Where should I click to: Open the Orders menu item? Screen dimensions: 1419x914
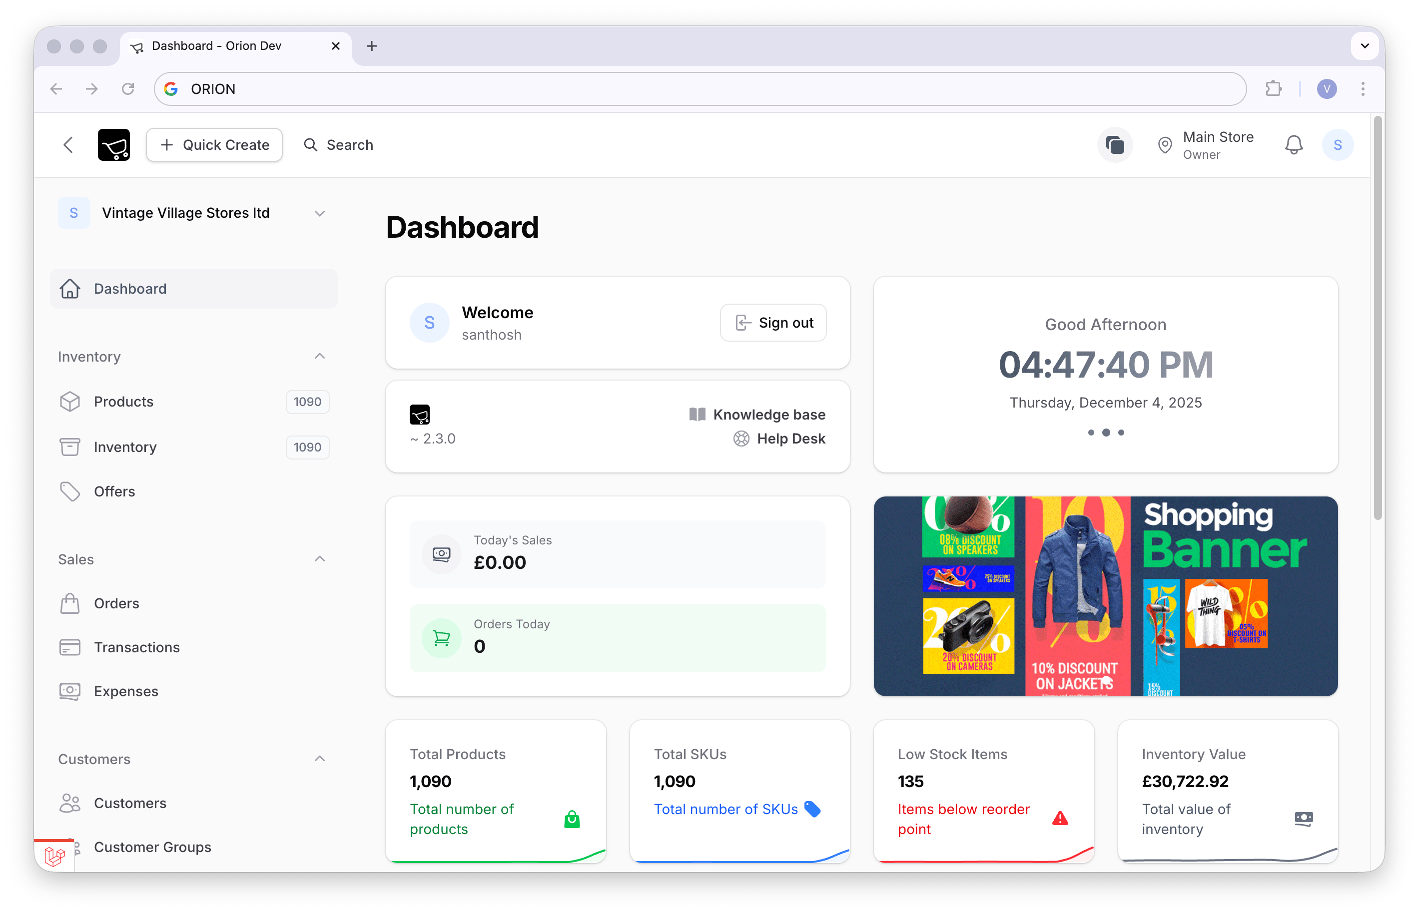(116, 602)
